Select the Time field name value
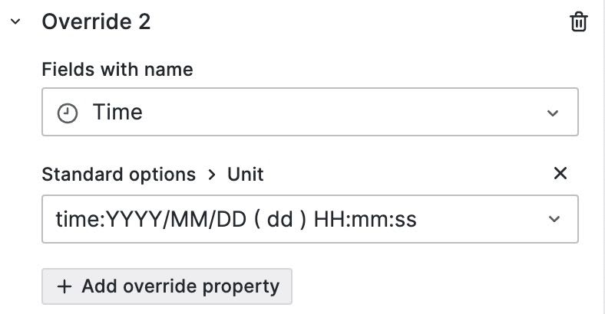The image size is (605, 314). coord(117,113)
